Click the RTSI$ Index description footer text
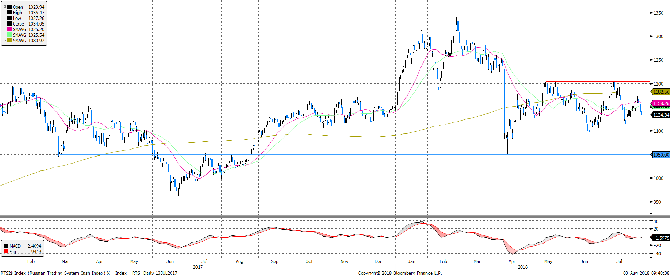Screen dimensions: 670x276 (x=89, y=273)
